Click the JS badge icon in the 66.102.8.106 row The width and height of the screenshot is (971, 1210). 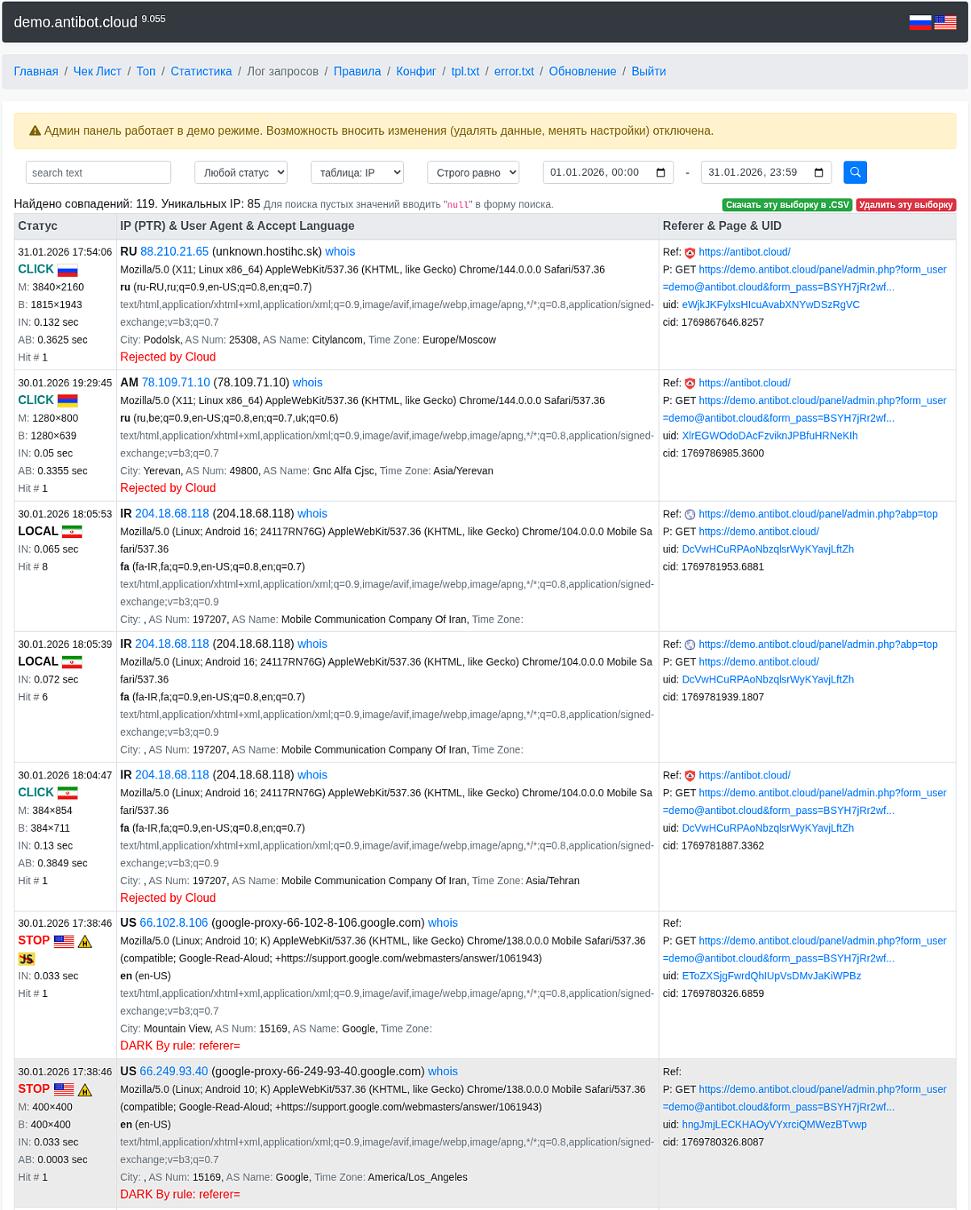(27, 959)
